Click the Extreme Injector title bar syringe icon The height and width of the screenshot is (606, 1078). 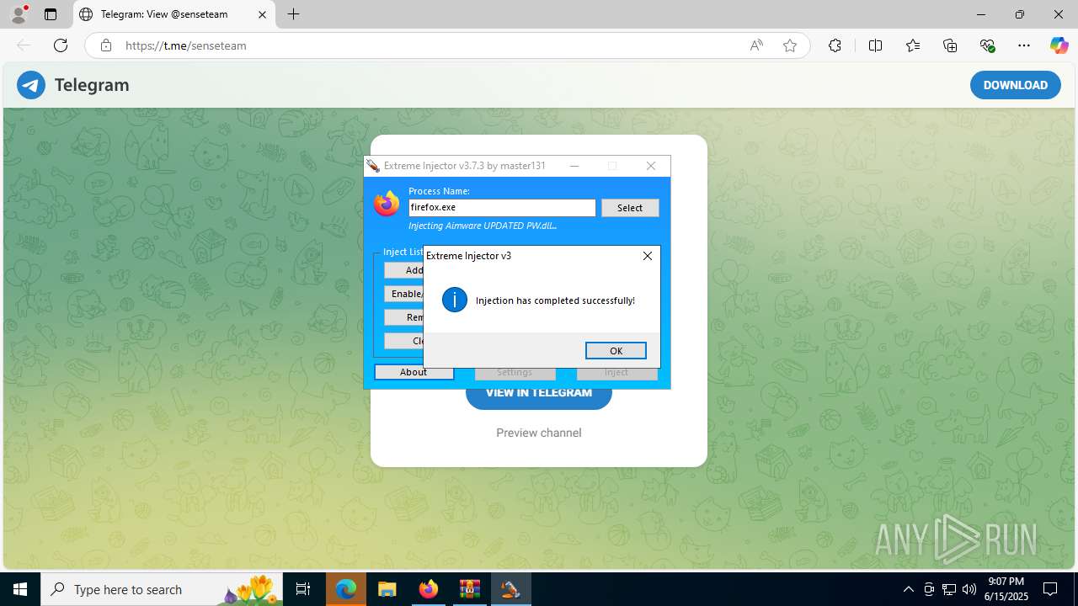(373, 166)
